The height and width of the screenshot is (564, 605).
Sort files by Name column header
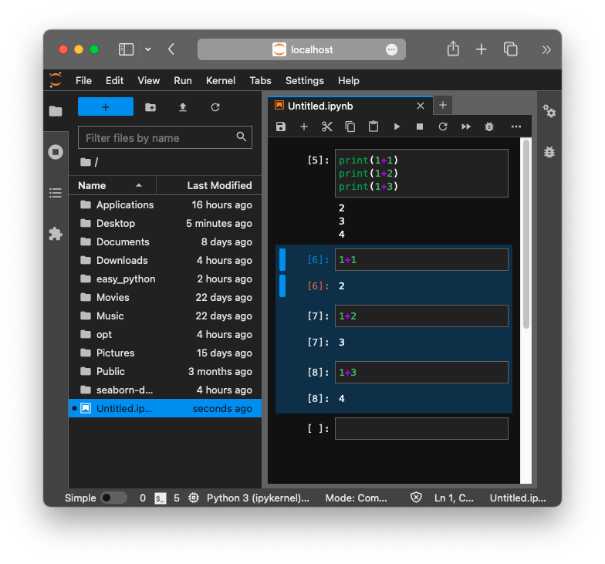[x=113, y=185]
